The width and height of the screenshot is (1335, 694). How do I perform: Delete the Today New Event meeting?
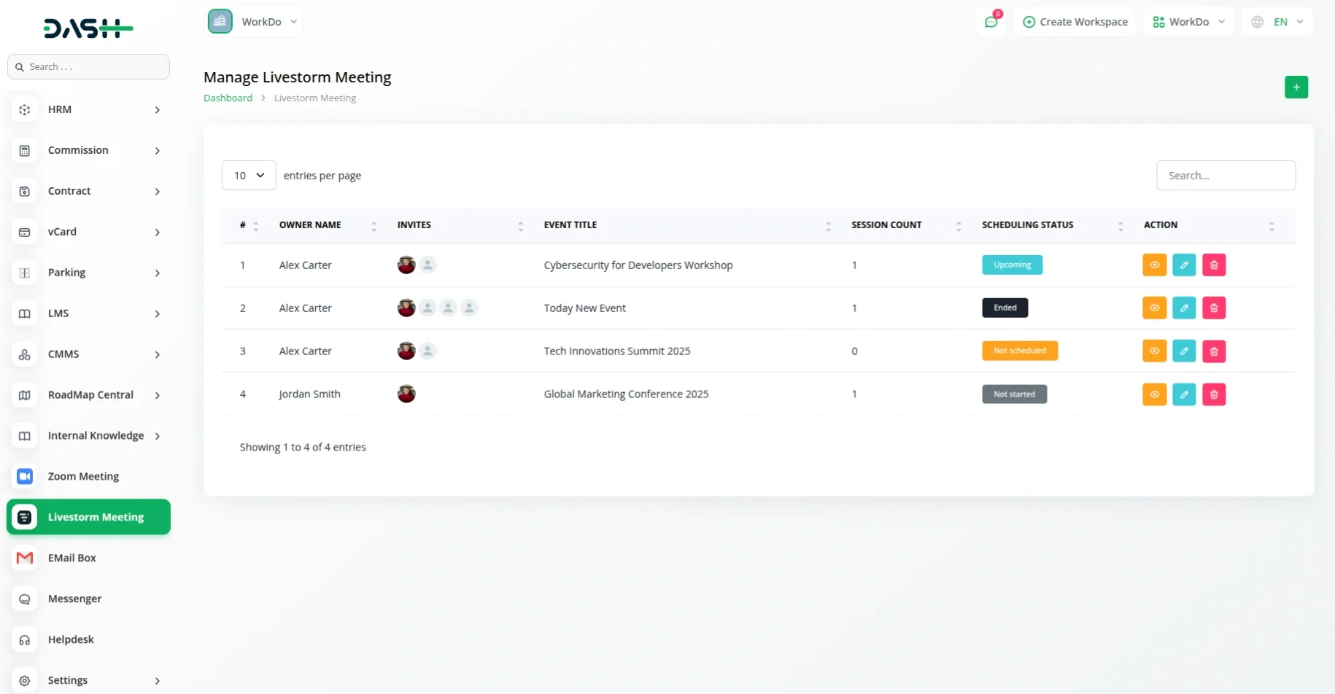click(x=1213, y=308)
